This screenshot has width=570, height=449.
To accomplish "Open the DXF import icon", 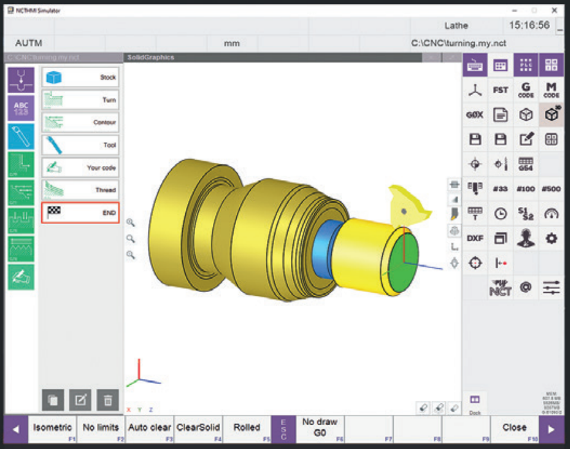I will (475, 238).
